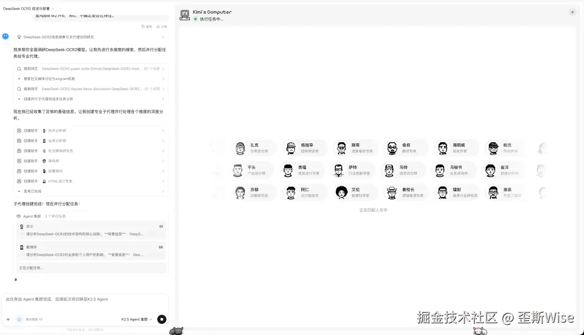
Task: Select the 扎克 agent avatar
Action: point(241,148)
